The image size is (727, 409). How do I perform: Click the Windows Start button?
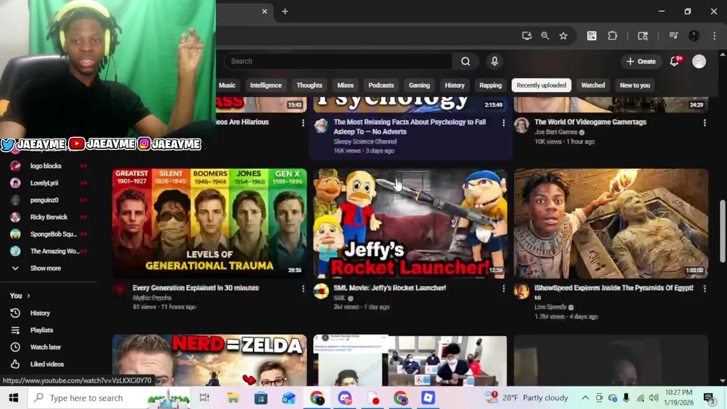pos(14,398)
